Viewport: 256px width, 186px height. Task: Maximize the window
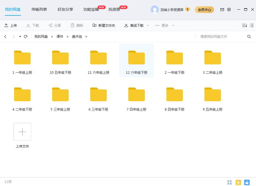[x=246, y=10]
